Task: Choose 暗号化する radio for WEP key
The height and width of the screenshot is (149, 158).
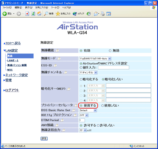Action: point(81,79)
